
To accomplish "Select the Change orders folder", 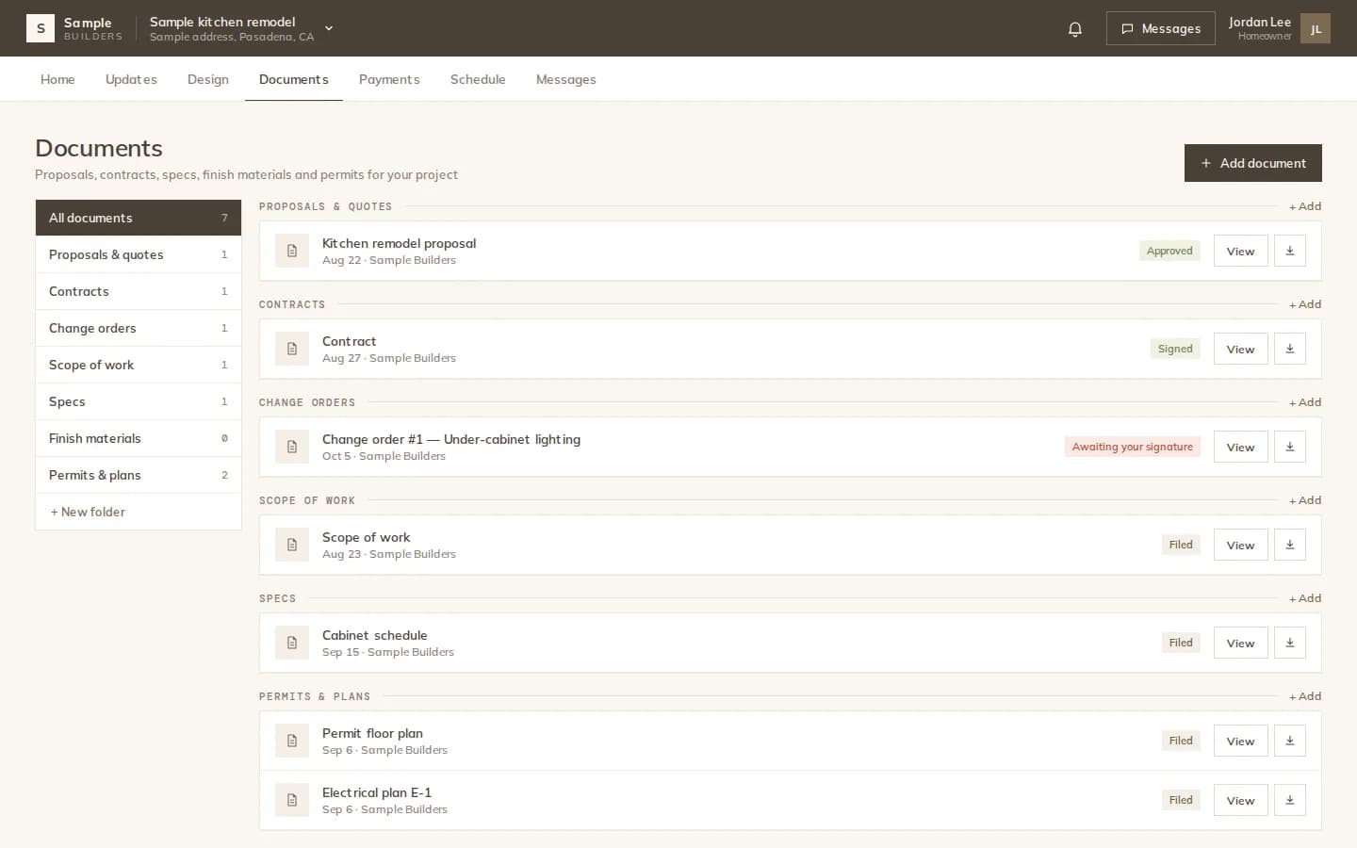I will coord(139,328).
